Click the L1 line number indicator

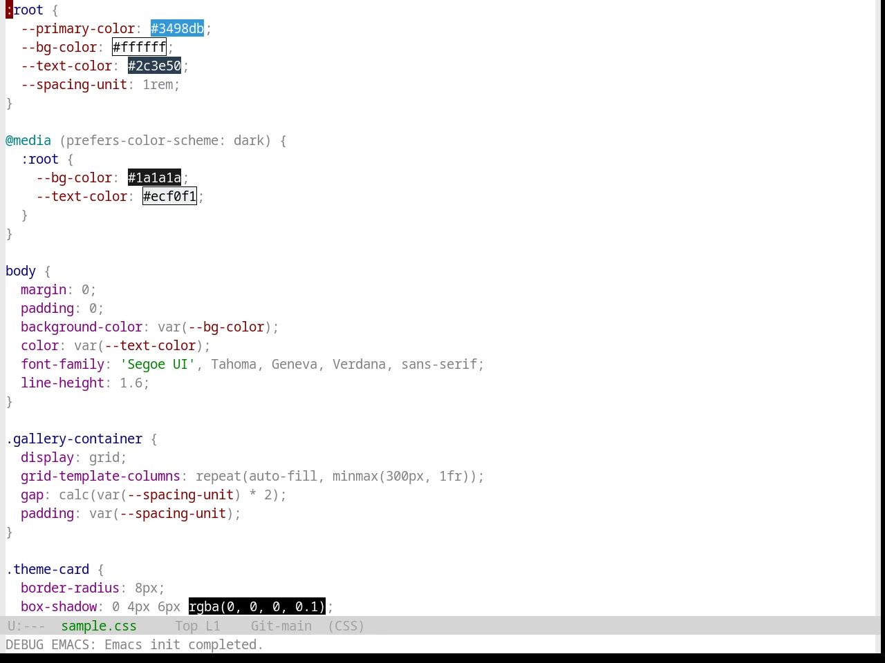(x=213, y=626)
